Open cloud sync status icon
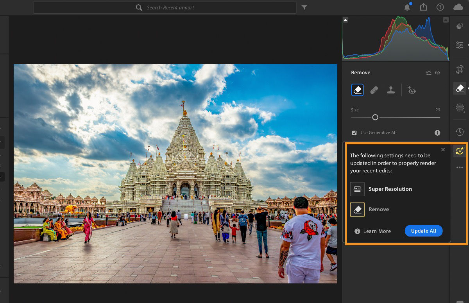 pyautogui.click(x=458, y=7)
